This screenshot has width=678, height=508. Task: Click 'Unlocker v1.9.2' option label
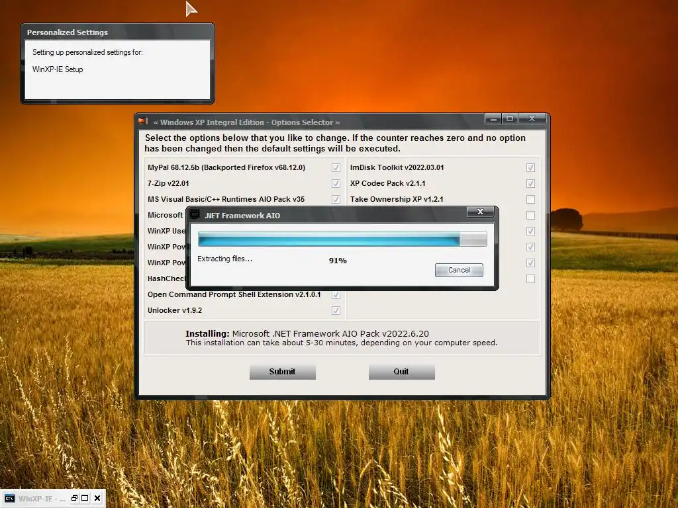175,311
